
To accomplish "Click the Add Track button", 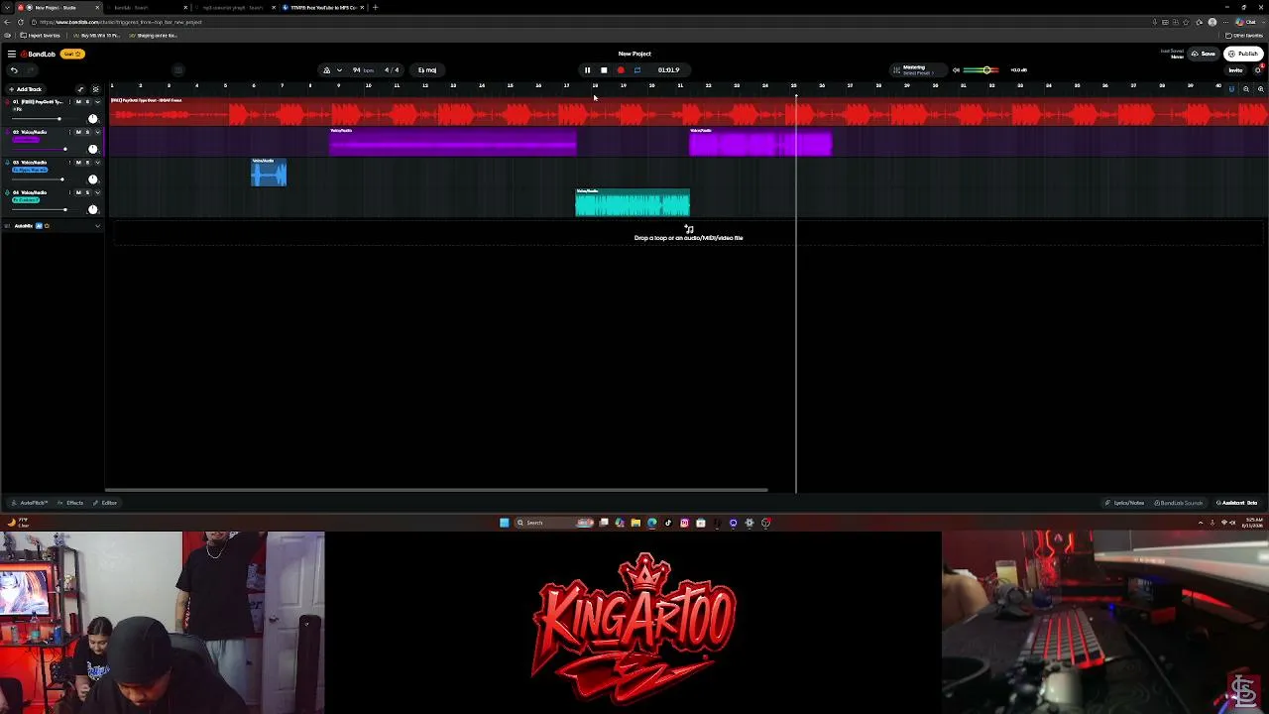I will [26, 89].
